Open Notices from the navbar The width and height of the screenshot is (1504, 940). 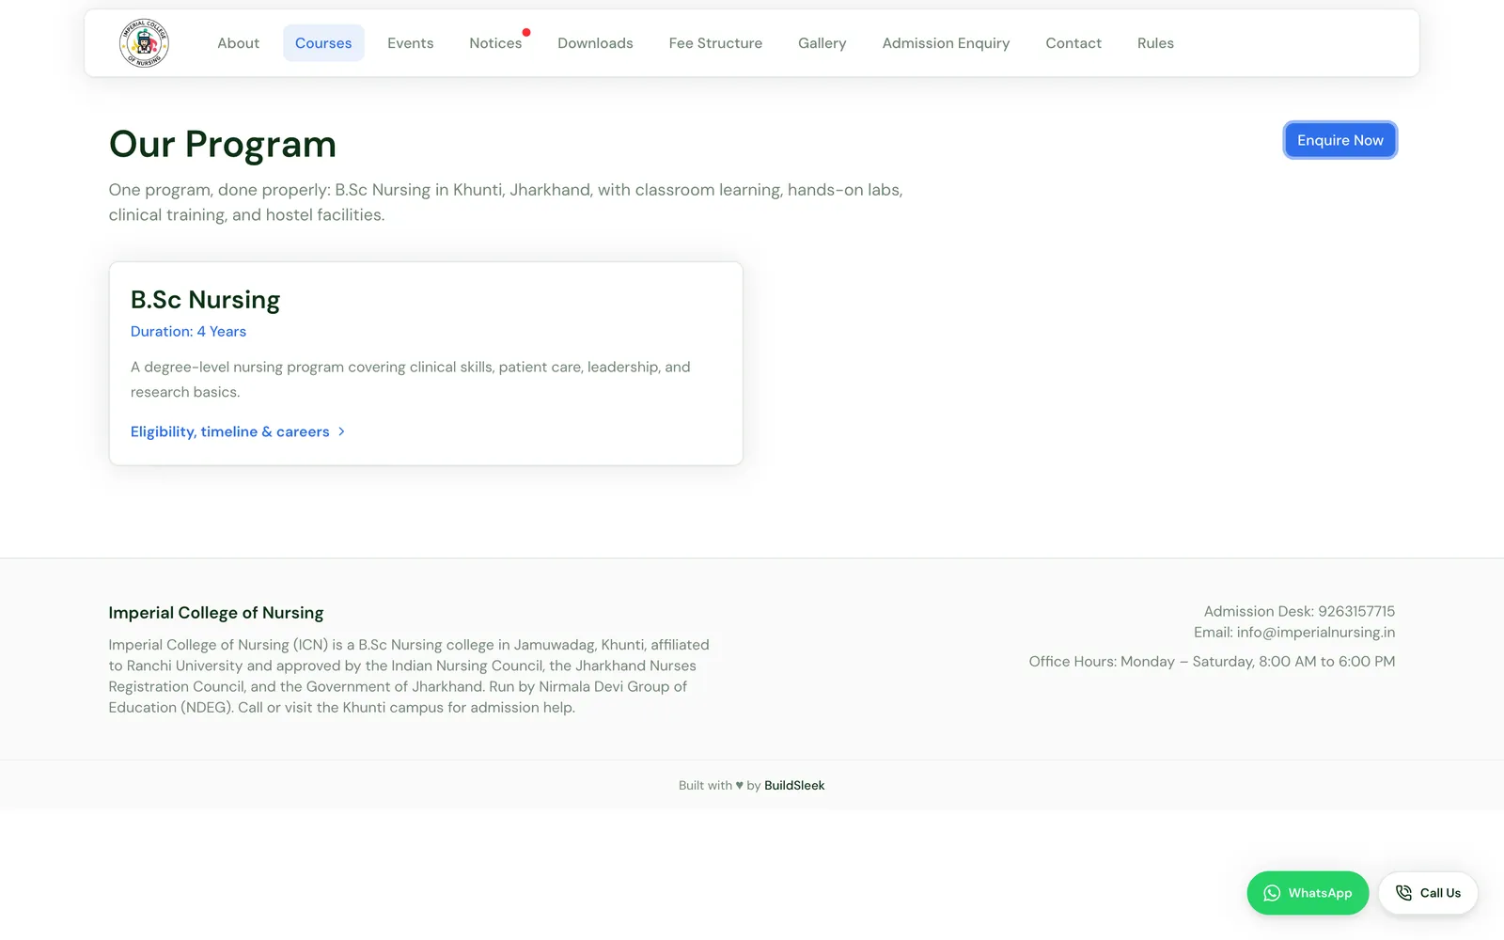[495, 43]
